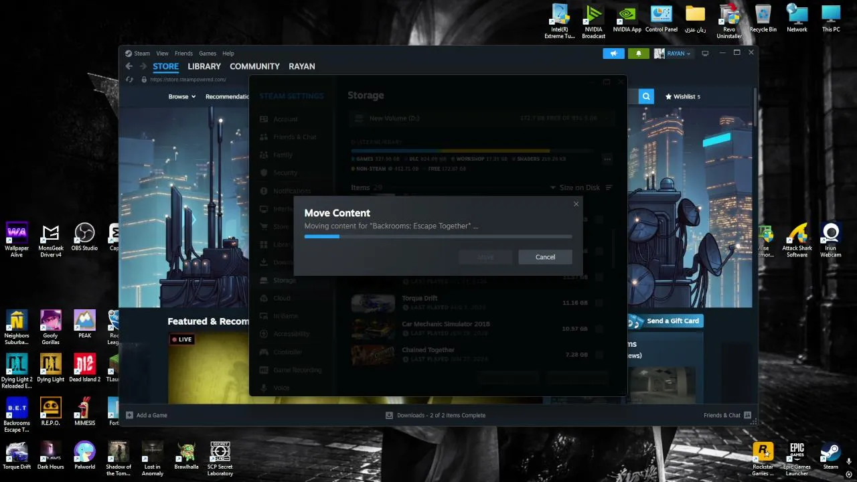
Task: Launch Brawlhalla desktop shortcut
Action: coord(186,455)
